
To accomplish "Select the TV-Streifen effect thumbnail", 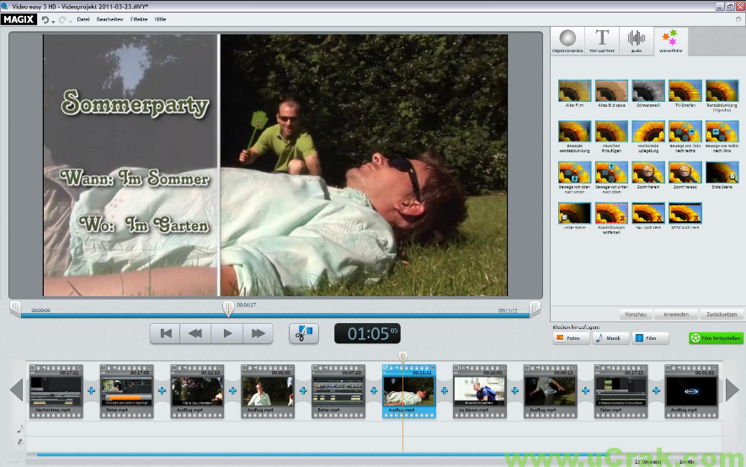I will 685,91.
